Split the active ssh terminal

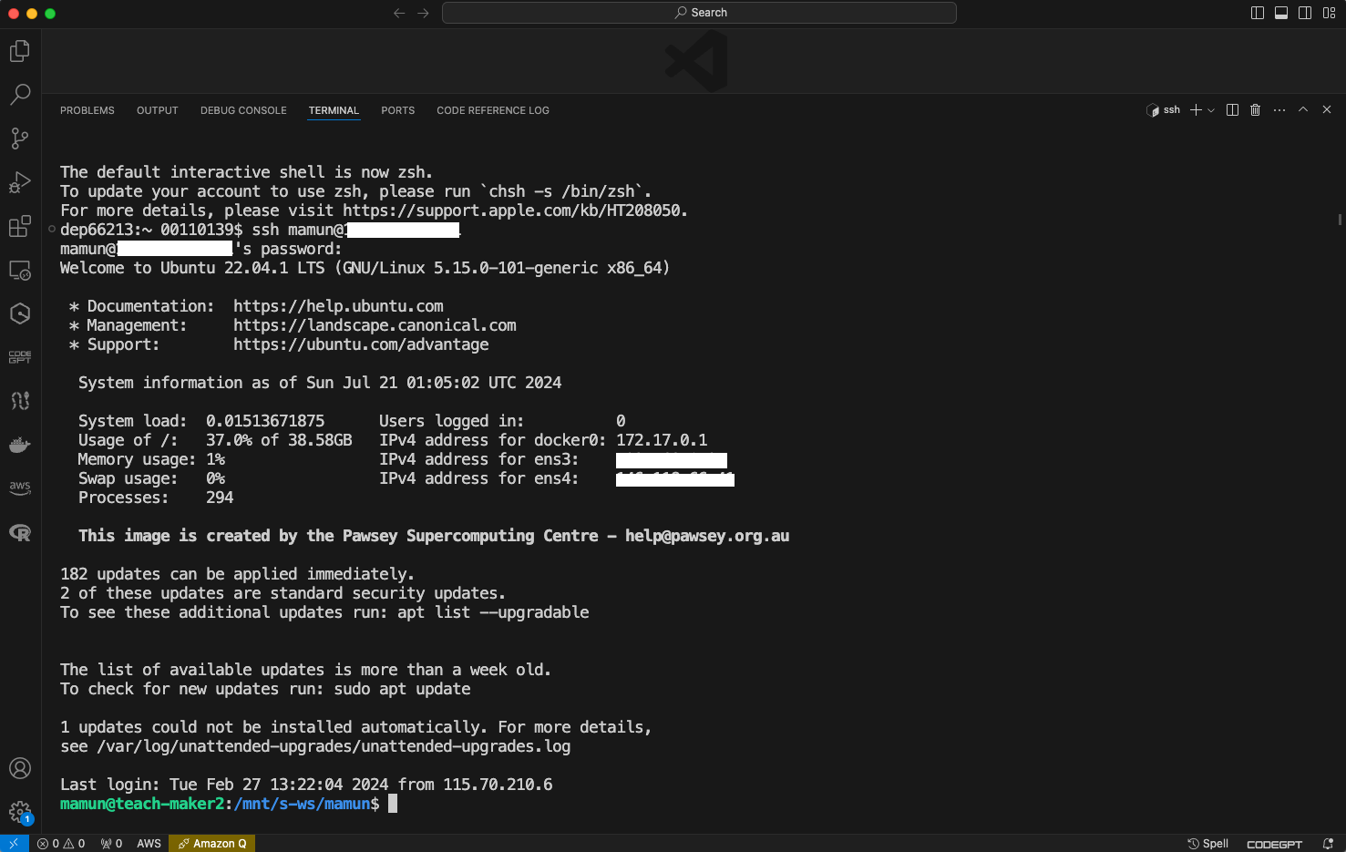click(1232, 109)
